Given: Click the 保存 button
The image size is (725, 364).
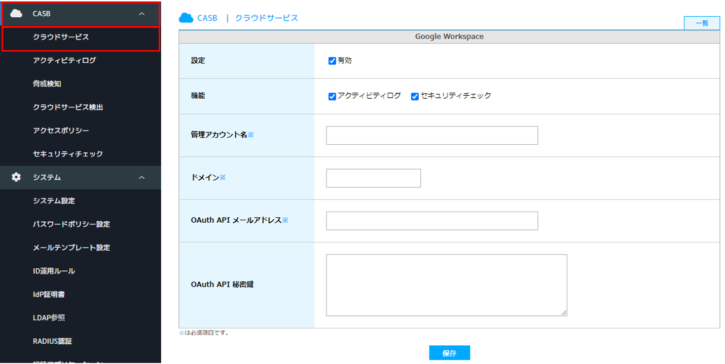Looking at the screenshot, I should [449, 353].
